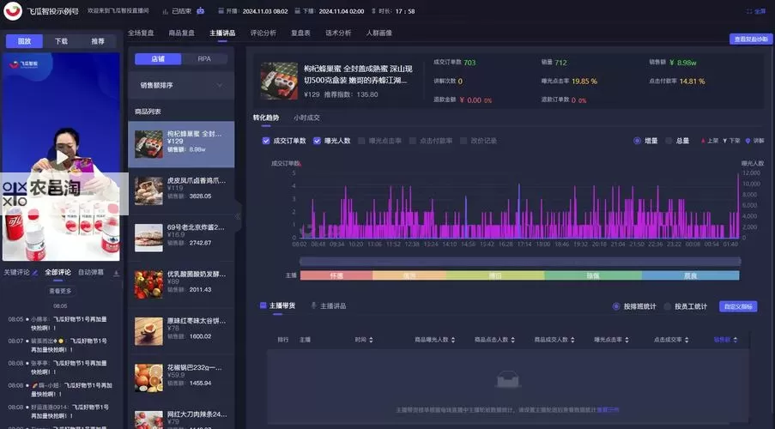Uncheck the 成交订单数 checkbox
Viewport: 775px width, 429px height.
coord(266,141)
